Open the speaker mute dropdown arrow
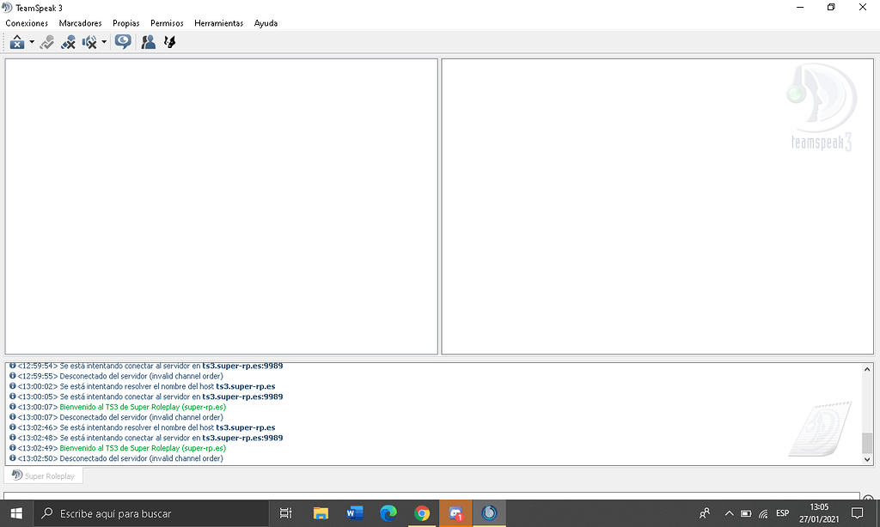The image size is (880, 527). coord(104,41)
